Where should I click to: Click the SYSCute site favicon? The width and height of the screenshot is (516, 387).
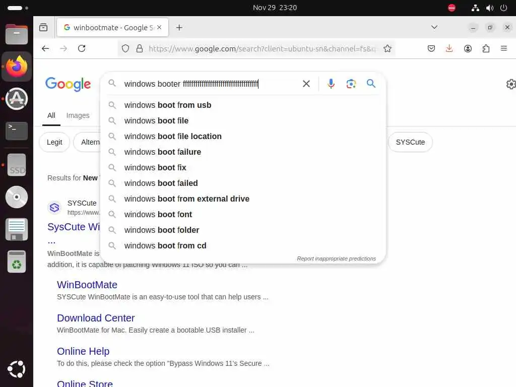click(54, 208)
